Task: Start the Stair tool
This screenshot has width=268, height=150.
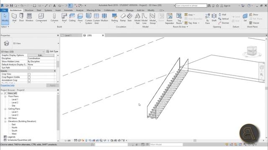Action: coord(129,17)
